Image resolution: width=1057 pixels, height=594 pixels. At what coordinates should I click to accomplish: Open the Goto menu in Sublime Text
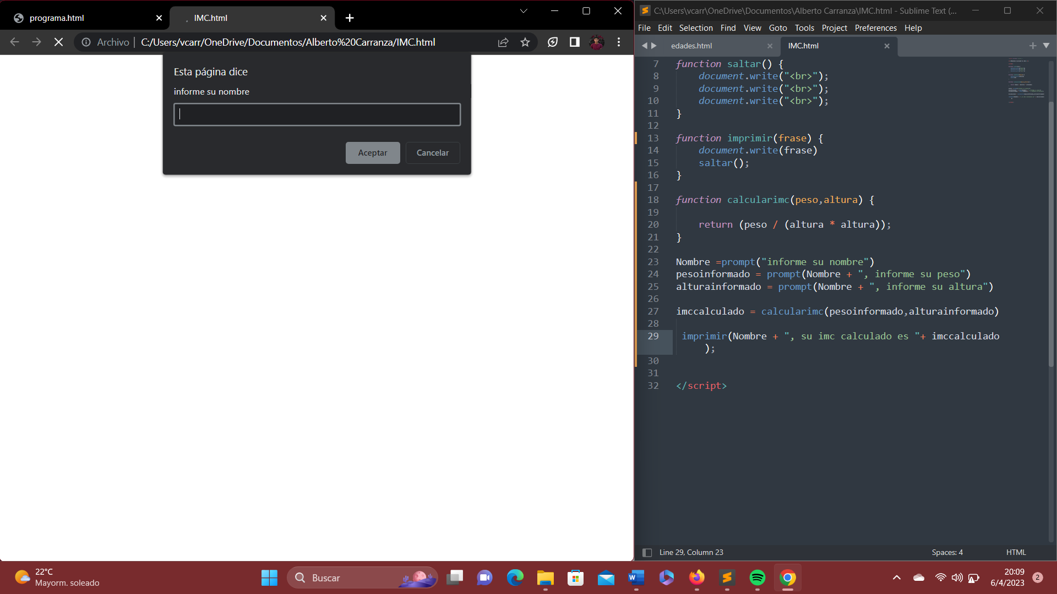click(x=778, y=28)
